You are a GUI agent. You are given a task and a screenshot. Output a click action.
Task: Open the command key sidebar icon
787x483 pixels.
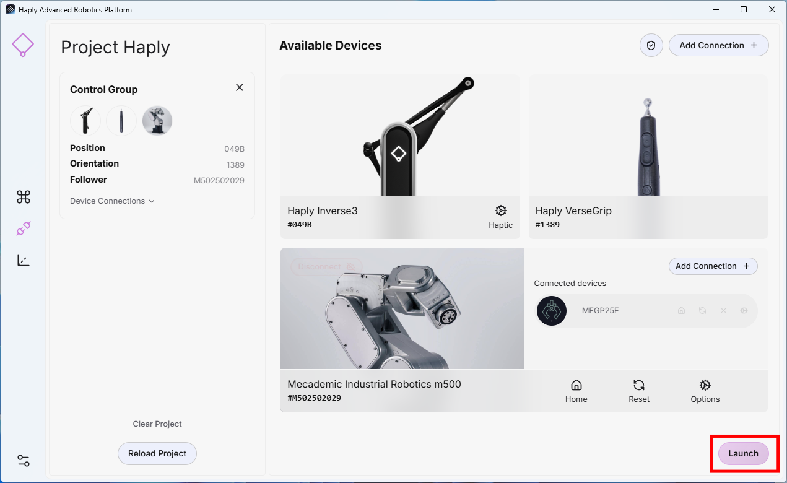coord(24,197)
